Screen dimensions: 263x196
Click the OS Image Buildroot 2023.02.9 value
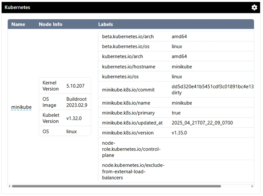(77, 102)
